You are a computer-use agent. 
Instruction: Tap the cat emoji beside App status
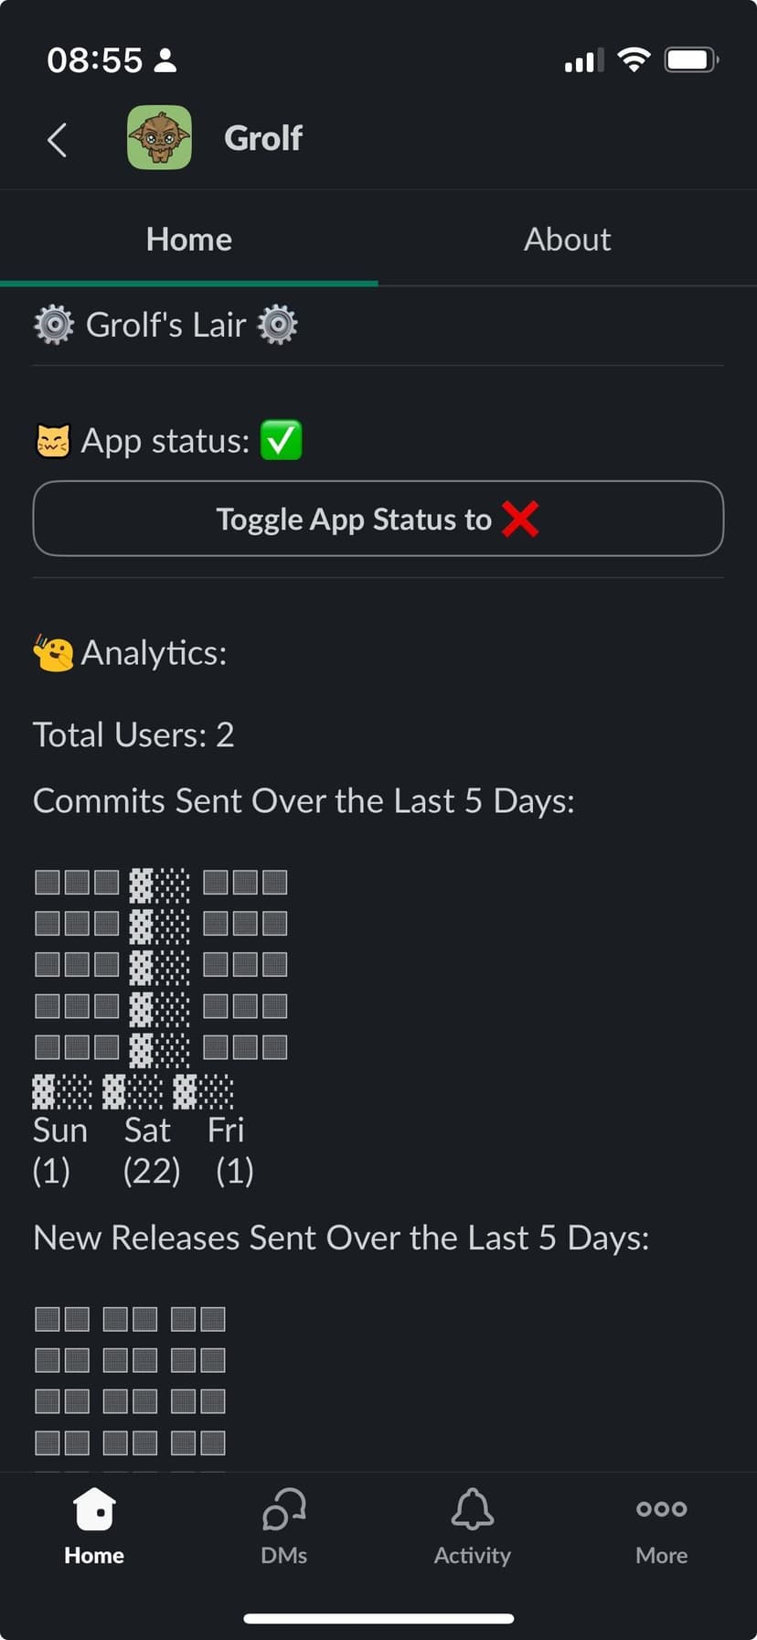pyautogui.click(x=52, y=441)
